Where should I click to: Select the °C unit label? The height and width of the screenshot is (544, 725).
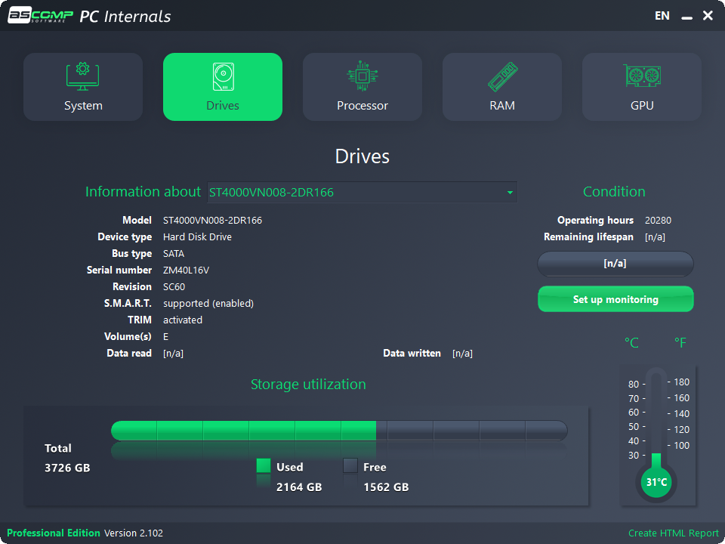coord(631,342)
